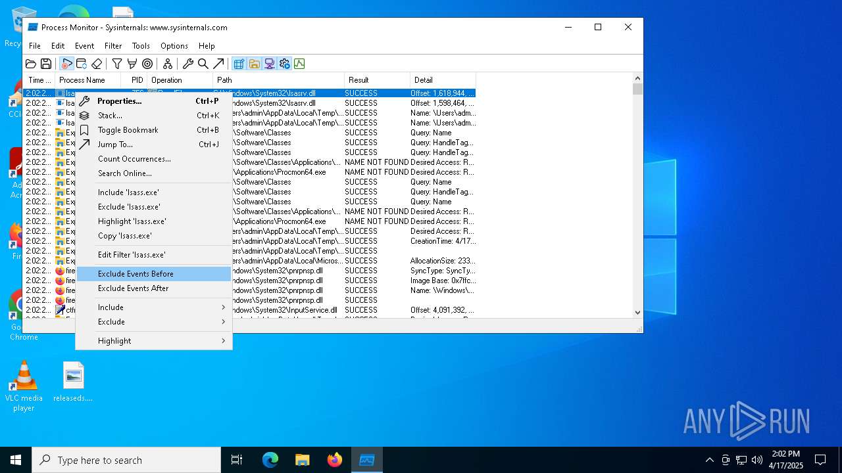
Task: Open the Process Tree toolbar icon
Action: point(168,64)
